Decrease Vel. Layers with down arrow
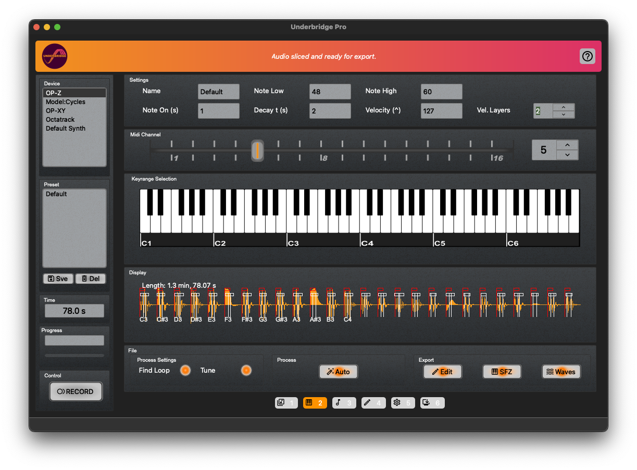The width and height of the screenshot is (637, 470). coord(564,115)
